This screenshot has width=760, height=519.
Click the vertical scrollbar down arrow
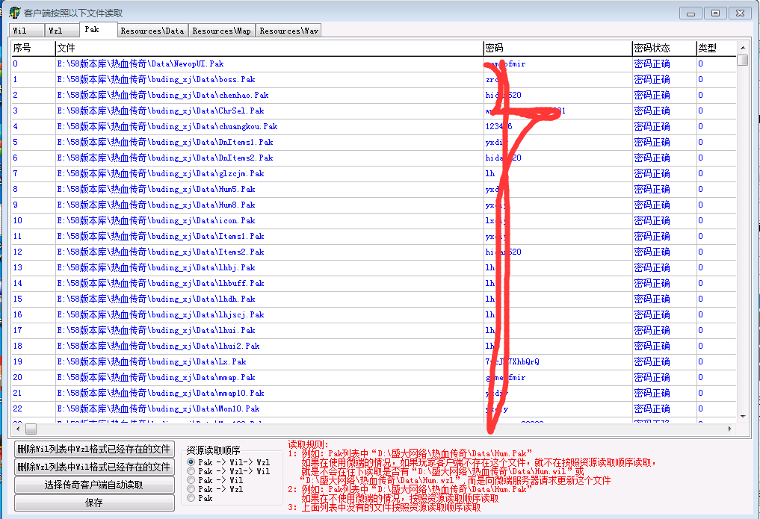point(742,416)
